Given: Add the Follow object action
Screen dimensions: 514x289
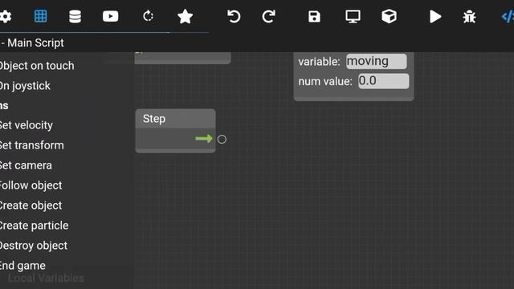Looking at the screenshot, I should tap(31, 185).
